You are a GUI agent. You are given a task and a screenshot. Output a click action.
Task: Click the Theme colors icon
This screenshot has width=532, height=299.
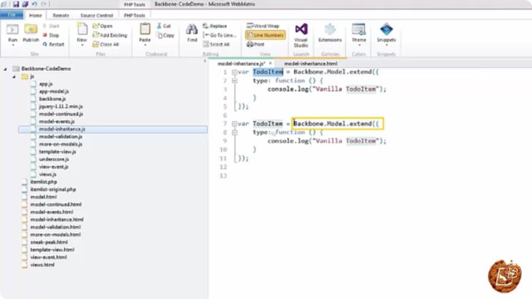358,30
